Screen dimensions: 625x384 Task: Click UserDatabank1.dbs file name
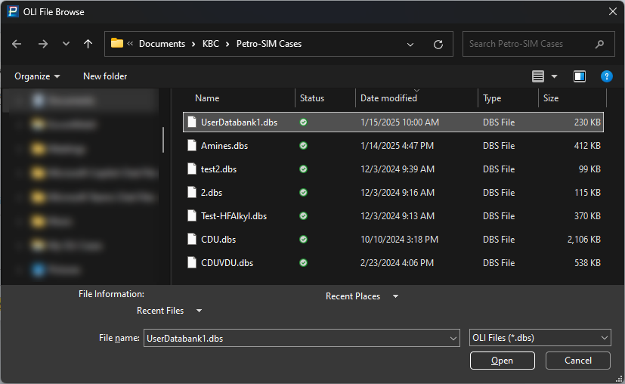coord(239,122)
